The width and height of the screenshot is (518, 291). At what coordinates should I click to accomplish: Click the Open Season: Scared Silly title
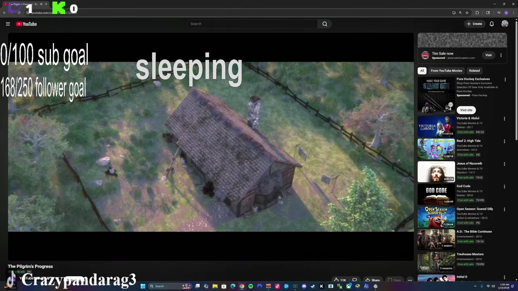pyautogui.click(x=475, y=209)
